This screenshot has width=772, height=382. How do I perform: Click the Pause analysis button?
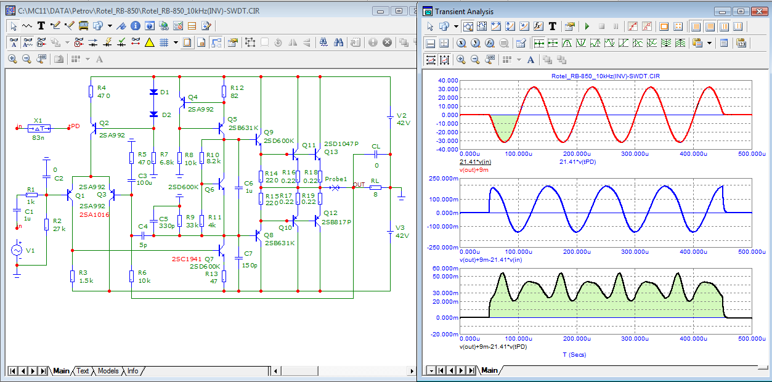(x=616, y=26)
